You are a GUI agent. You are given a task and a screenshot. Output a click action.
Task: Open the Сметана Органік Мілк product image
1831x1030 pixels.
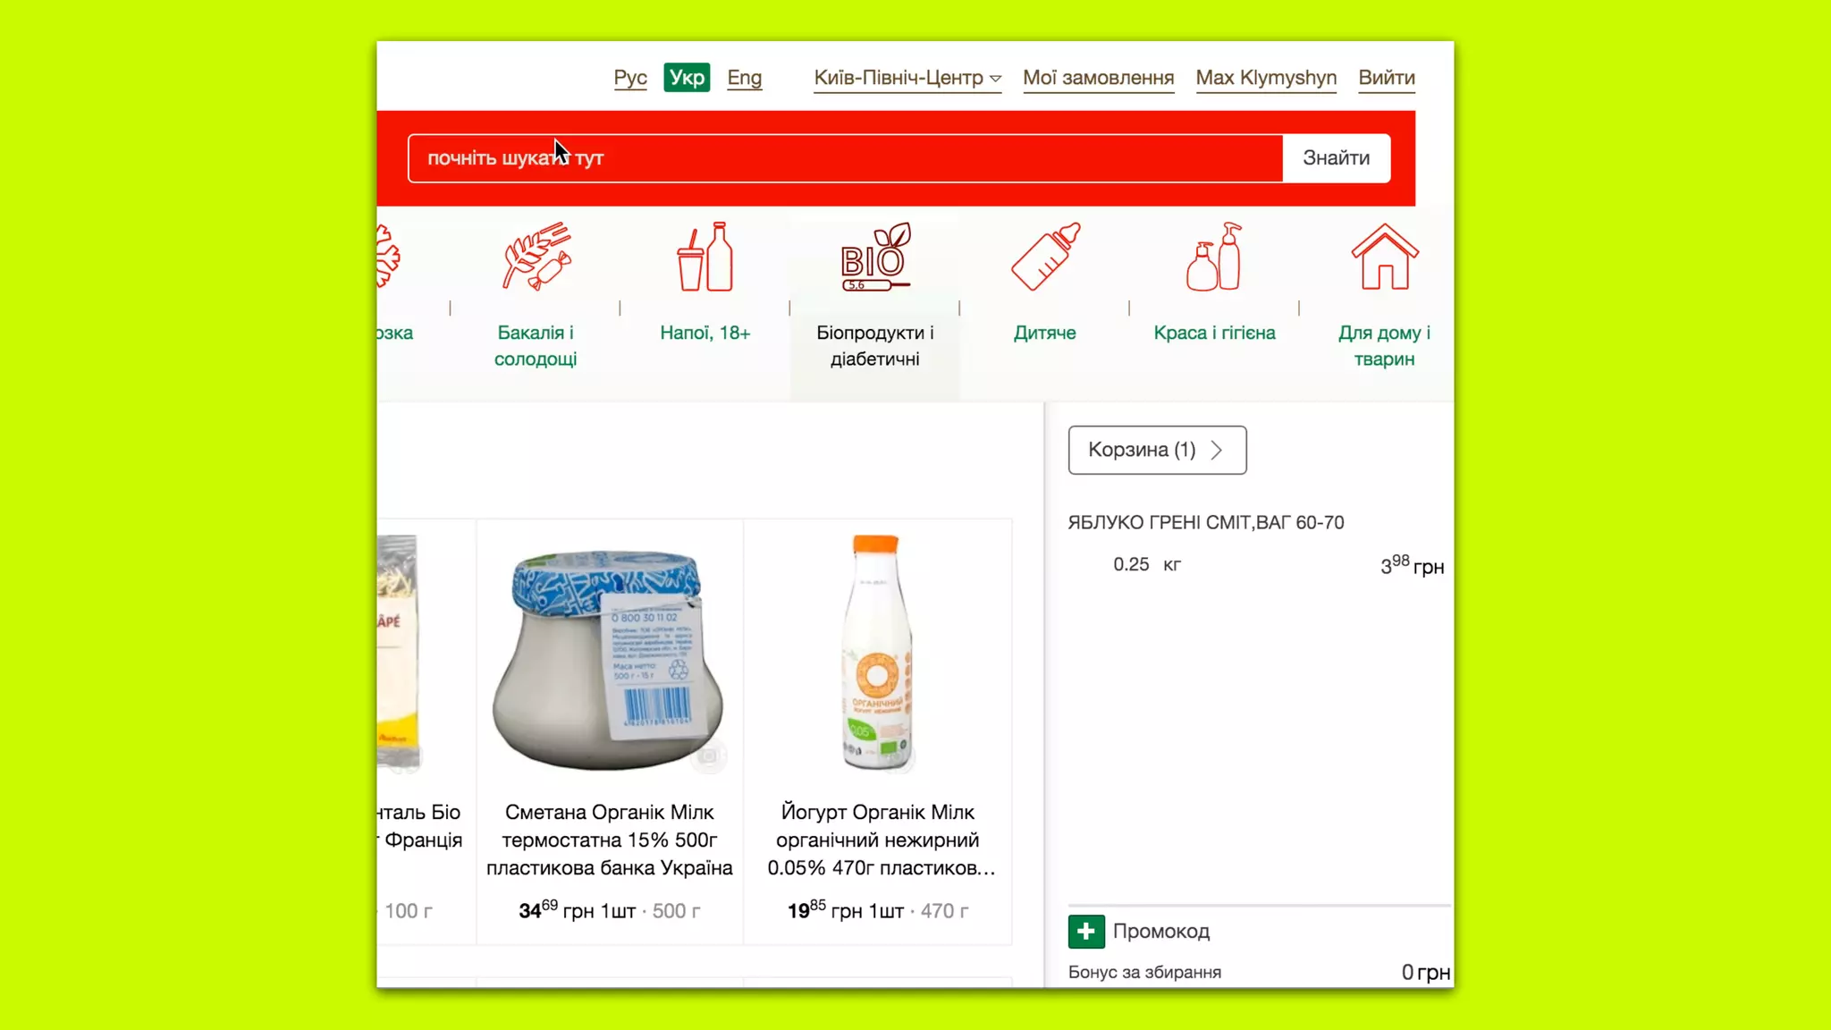coord(609,655)
